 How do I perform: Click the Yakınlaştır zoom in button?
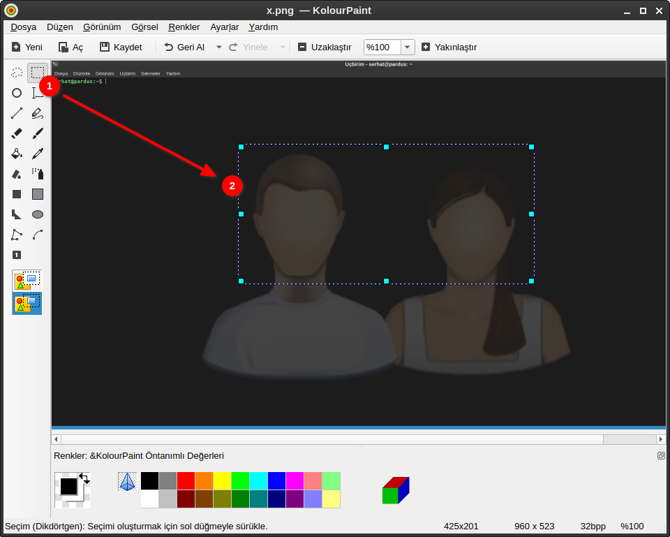(x=449, y=47)
